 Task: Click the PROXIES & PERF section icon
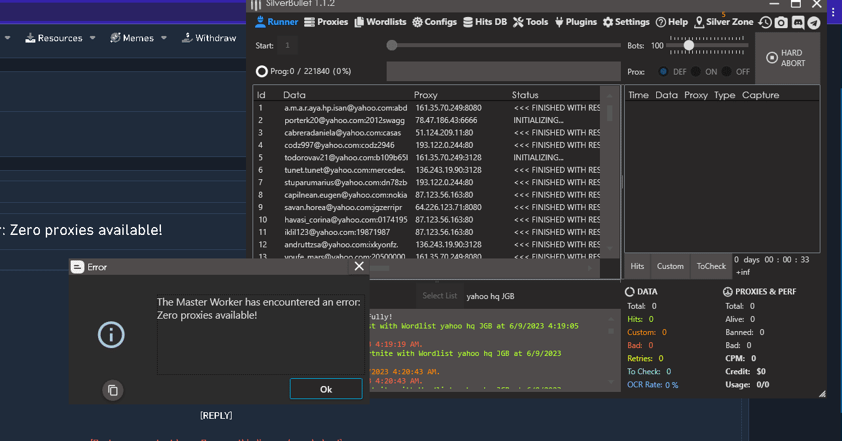728,292
